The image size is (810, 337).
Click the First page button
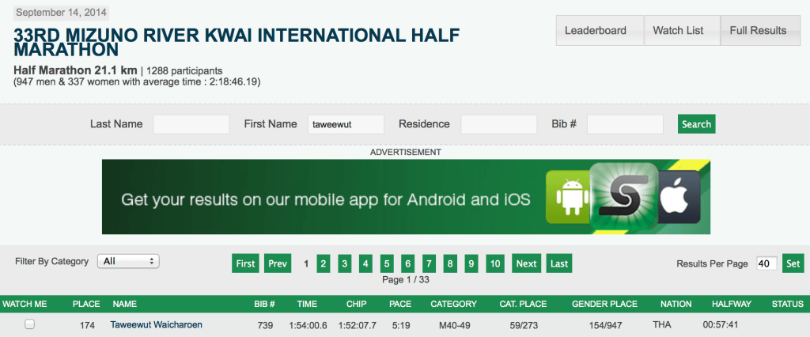pos(245,263)
